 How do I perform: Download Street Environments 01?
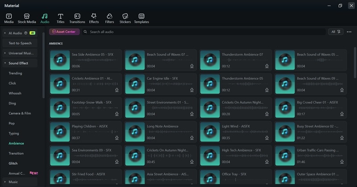click(x=192, y=114)
